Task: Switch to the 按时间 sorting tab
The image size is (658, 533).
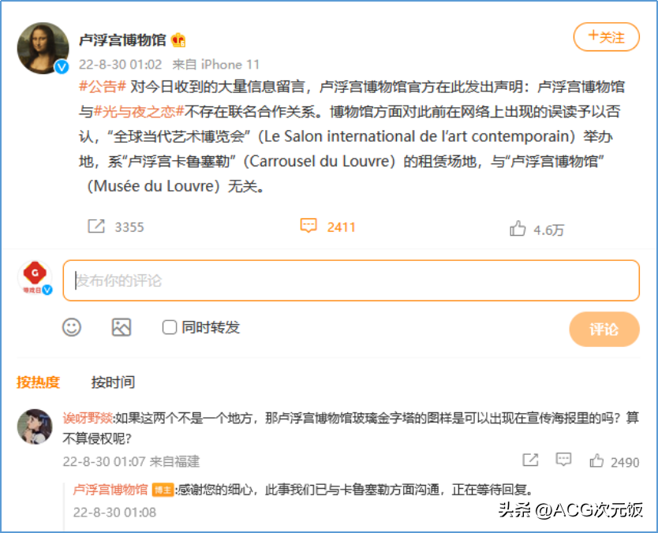Action: click(x=113, y=382)
